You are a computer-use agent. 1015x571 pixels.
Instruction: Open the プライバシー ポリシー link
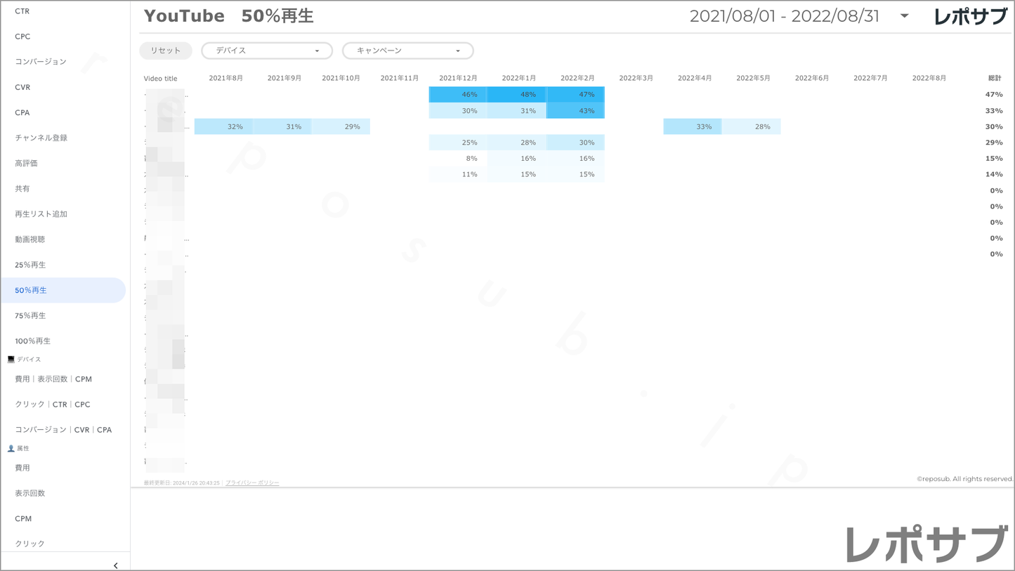pyautogui.click(x=252, y=483)
